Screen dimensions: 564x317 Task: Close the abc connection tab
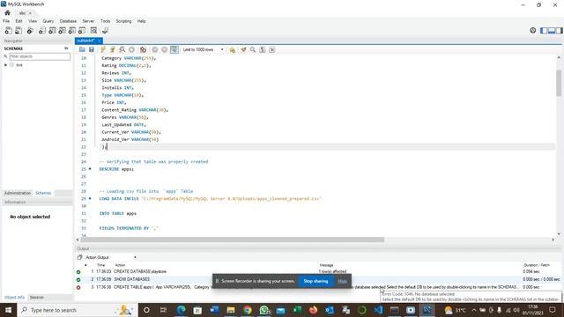(30, 13)
